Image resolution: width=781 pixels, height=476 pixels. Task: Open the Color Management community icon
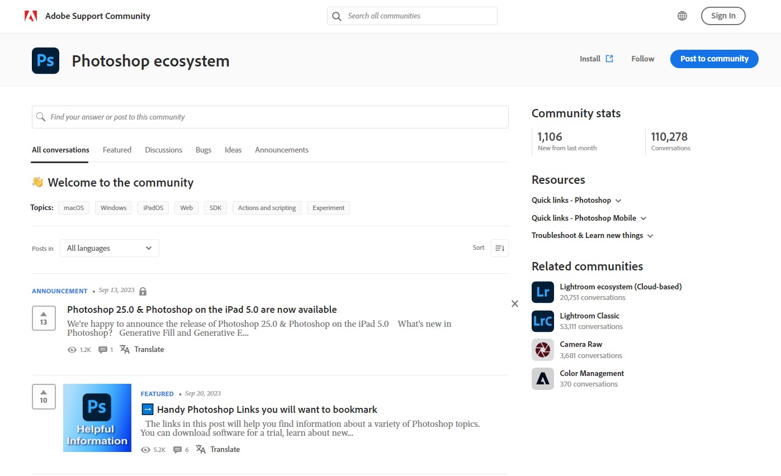(542, 379)
